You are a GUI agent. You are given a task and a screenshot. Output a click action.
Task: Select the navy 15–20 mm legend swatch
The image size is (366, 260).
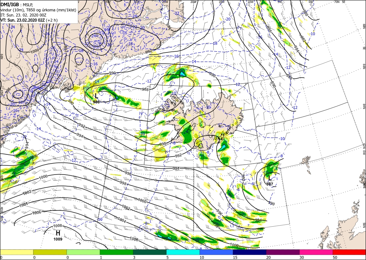[250, 252]
